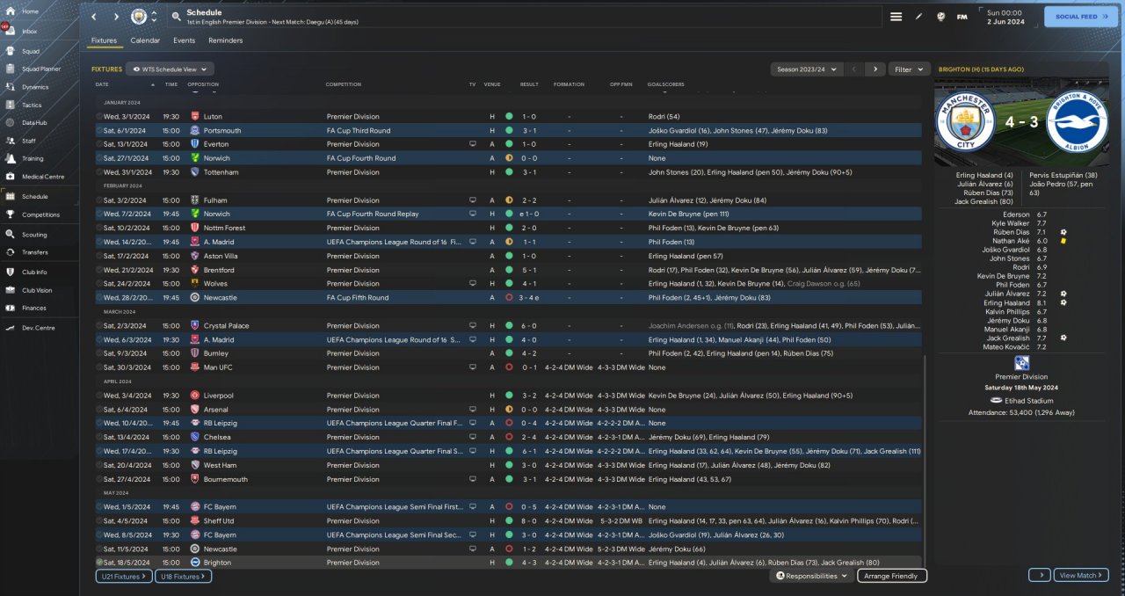The height and width of the screenshot is (596, 1125).
Task: Open Inbox from the sidebar
Action: [x=30, y=31]
